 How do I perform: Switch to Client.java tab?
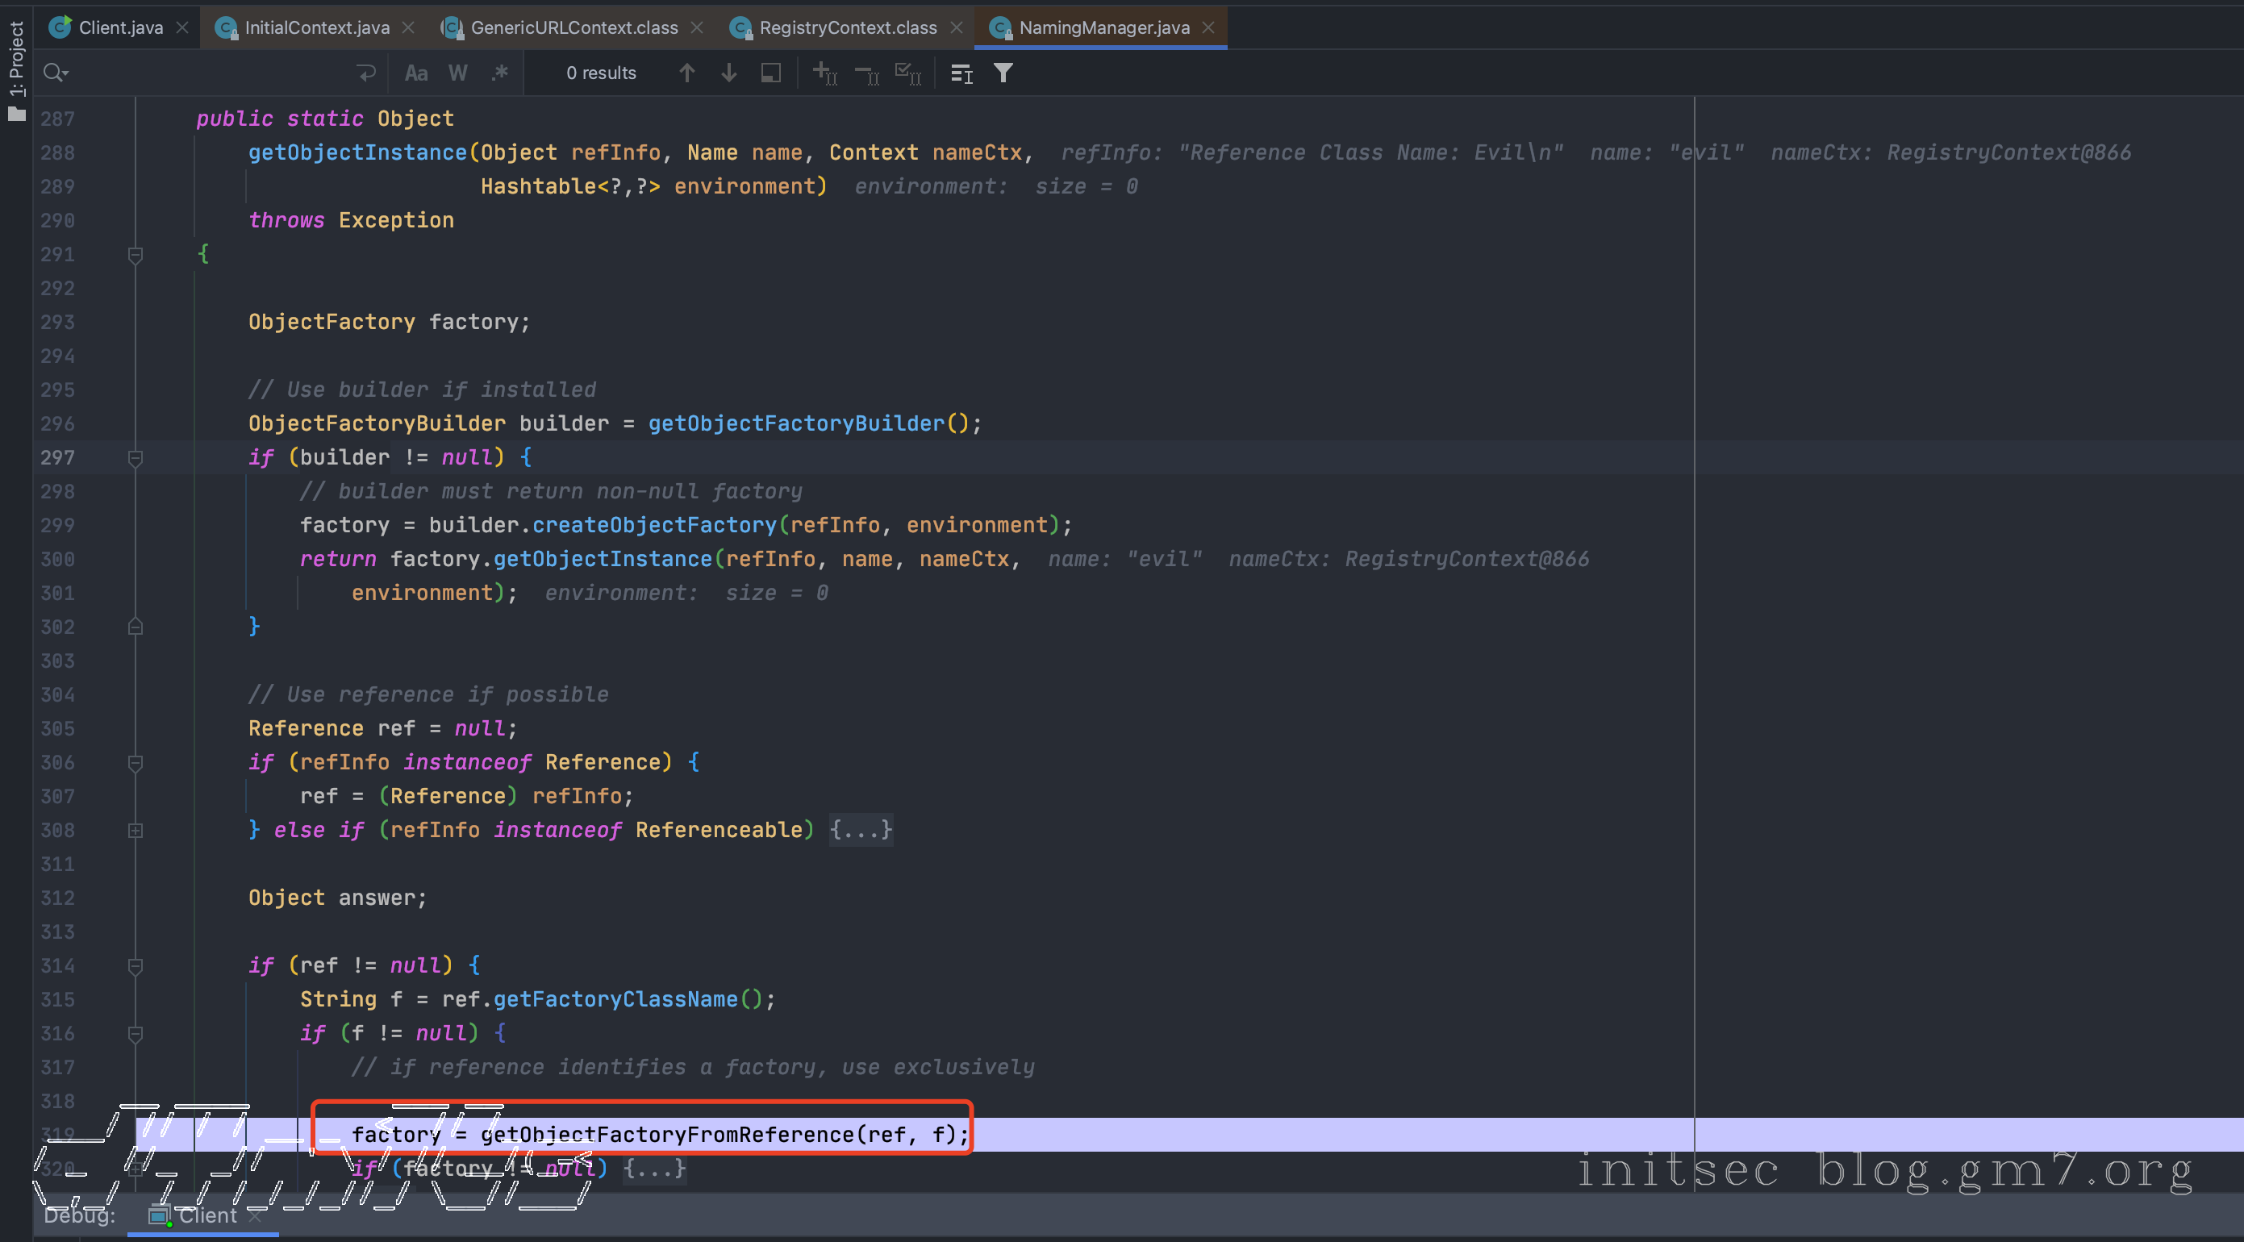(120, 27)
